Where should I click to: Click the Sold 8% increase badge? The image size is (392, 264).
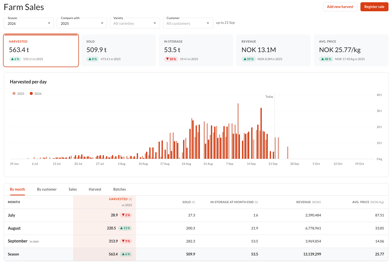93,59
